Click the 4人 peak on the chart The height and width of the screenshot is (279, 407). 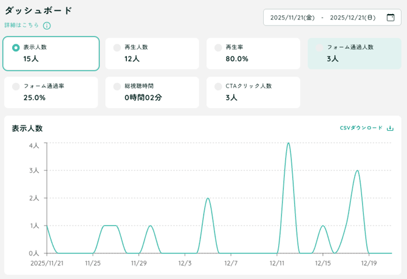tap(288, 143)
